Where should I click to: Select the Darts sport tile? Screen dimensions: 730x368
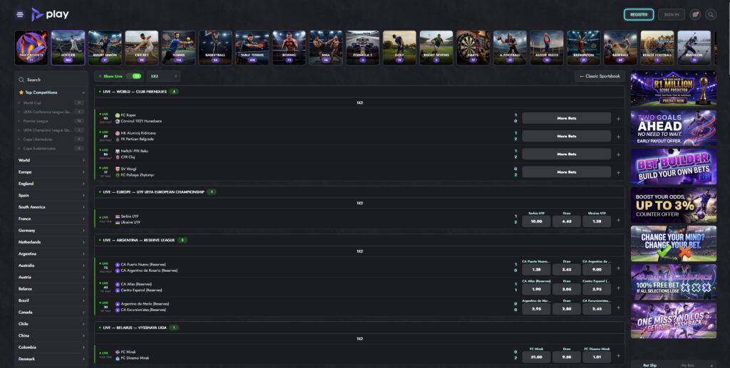click(x=473, y=48)
